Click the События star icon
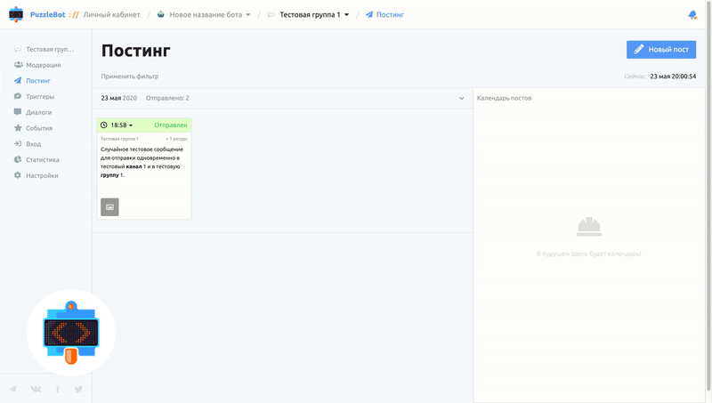The height and width of the screenshot is (403, 712). (x=18, y=128)
